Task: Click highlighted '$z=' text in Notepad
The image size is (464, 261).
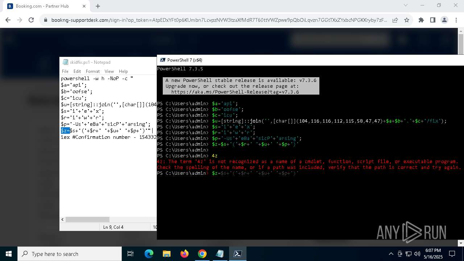Action: (x=65, y=130)
